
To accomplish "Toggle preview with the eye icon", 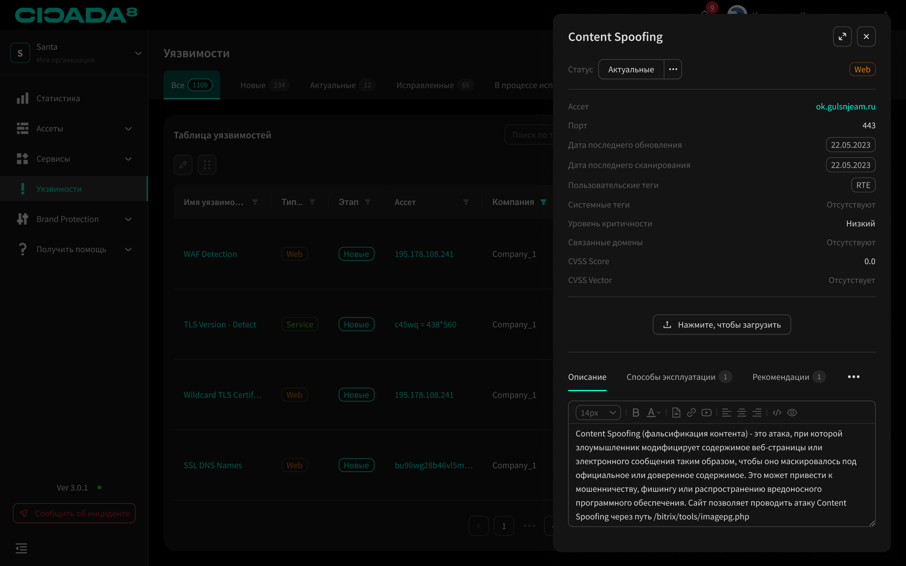I will click(792, 413).
